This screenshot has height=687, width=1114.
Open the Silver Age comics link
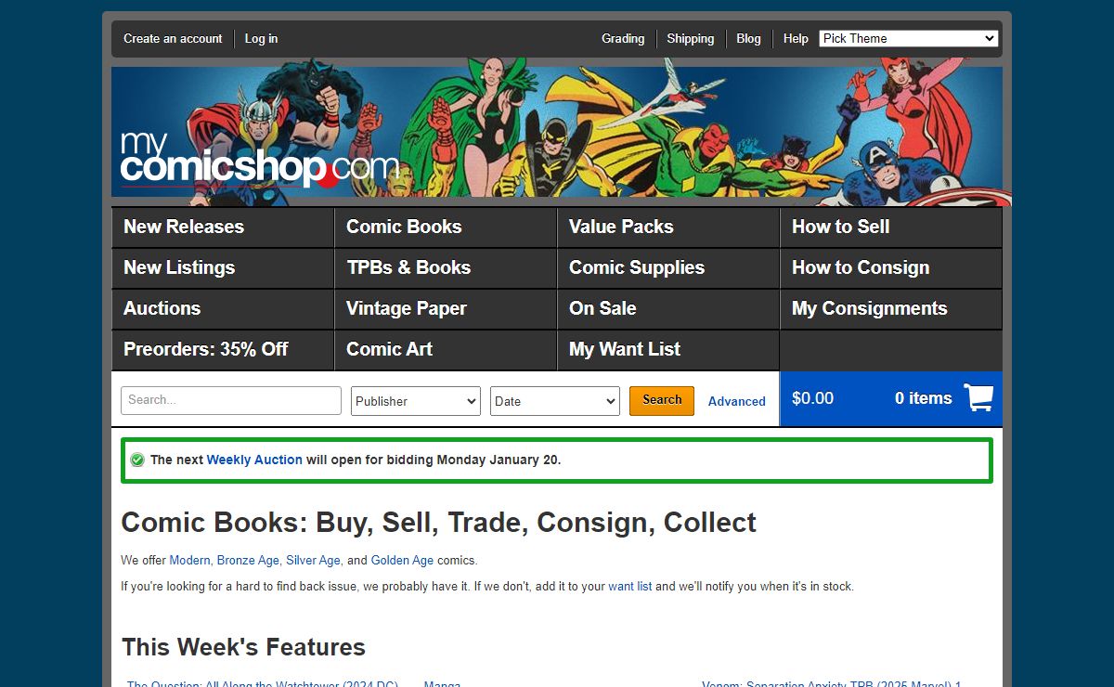(314, 561)
